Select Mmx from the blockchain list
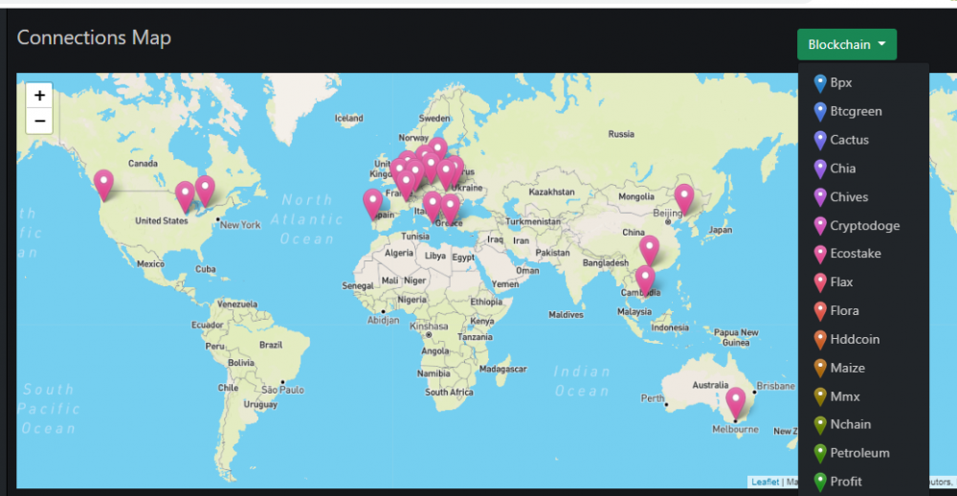 tap(863, 396)
